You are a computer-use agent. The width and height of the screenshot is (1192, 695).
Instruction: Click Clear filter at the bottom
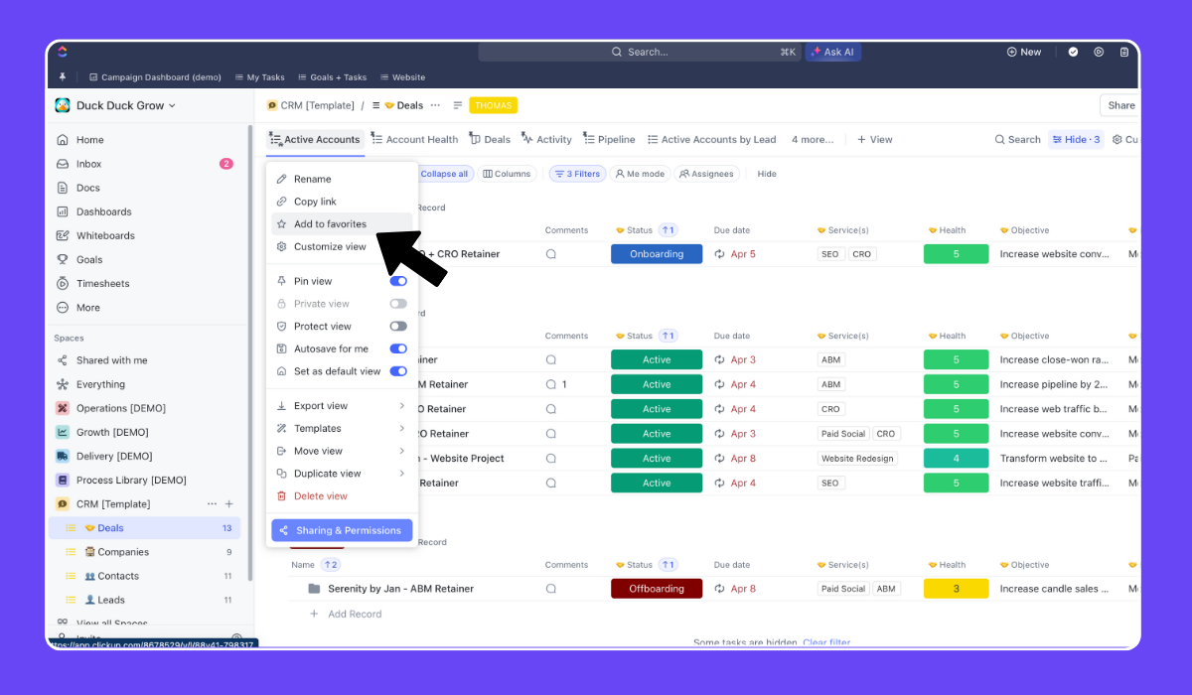click(826, 642)
